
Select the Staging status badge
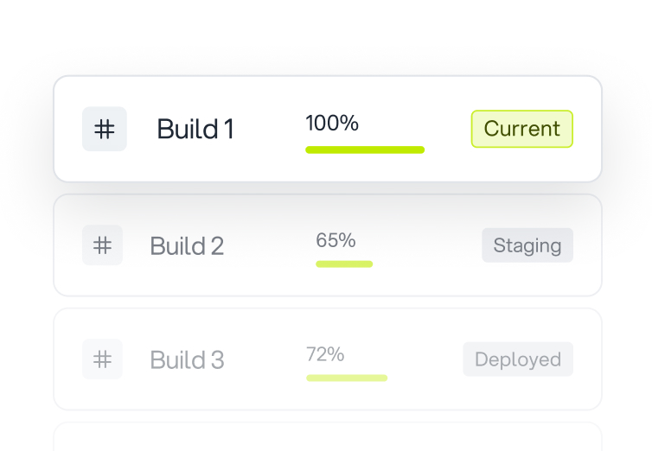[527, 245]
